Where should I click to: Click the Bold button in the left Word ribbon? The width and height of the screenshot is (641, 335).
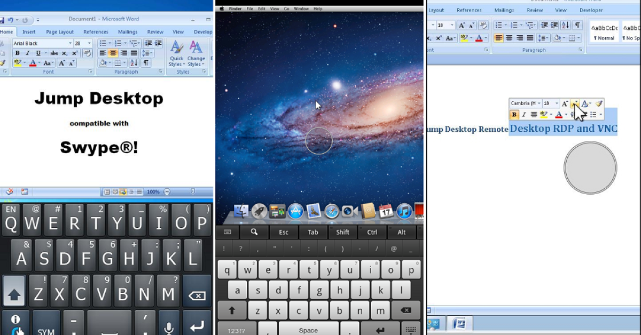(x=17, y=53)
